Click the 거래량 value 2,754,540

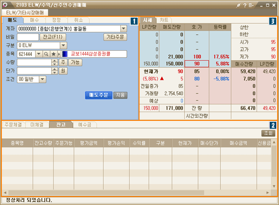(173, 93)
